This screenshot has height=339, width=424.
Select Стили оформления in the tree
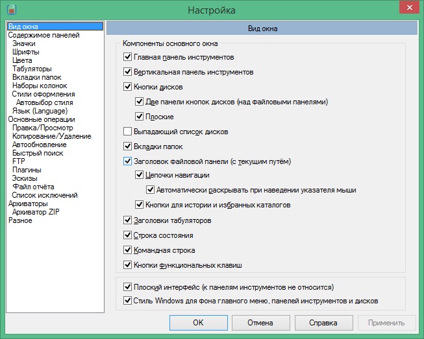pos(44,94)
